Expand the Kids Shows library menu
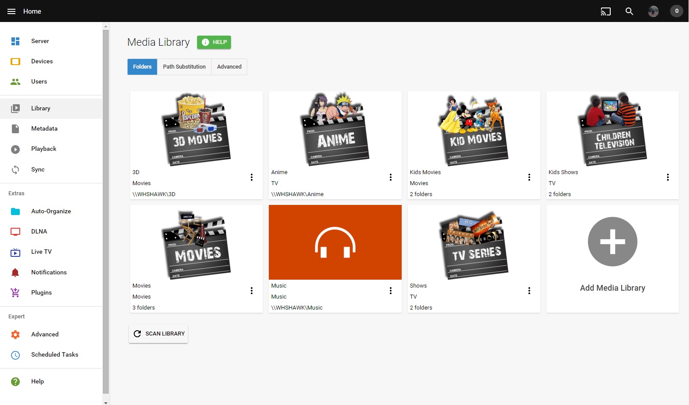689x405 pixels. [x=667, y=177]
